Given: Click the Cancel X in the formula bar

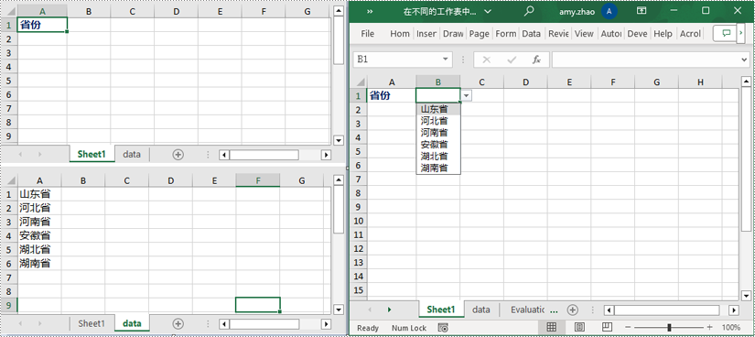Looking at the screenshot, I should click(486, 60).
